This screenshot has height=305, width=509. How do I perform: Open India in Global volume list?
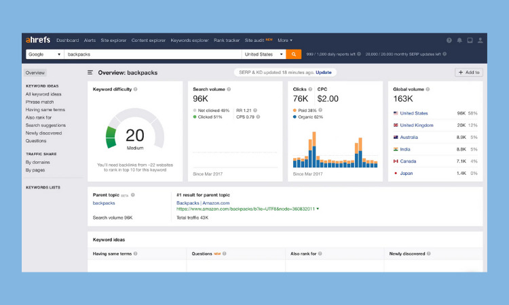pyautogui.click(x=404, y=149)
